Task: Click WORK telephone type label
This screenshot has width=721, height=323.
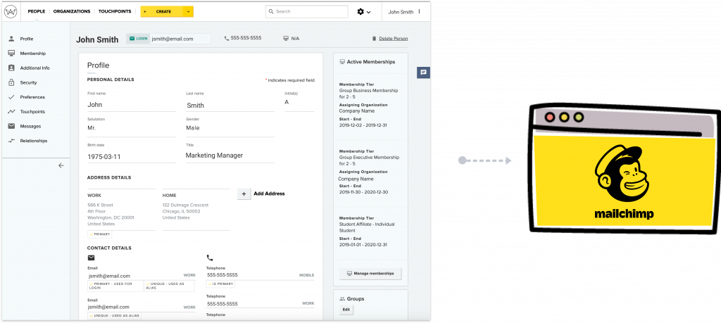Action: point(308,304)
